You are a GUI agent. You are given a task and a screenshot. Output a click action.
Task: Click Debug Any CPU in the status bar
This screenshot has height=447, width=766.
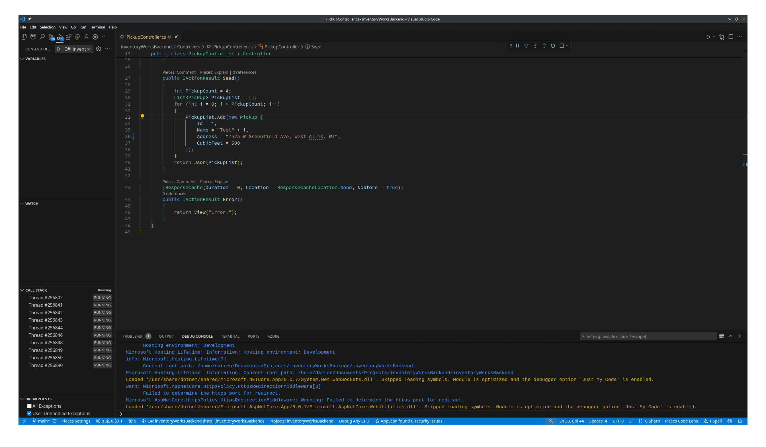[354, 421]
